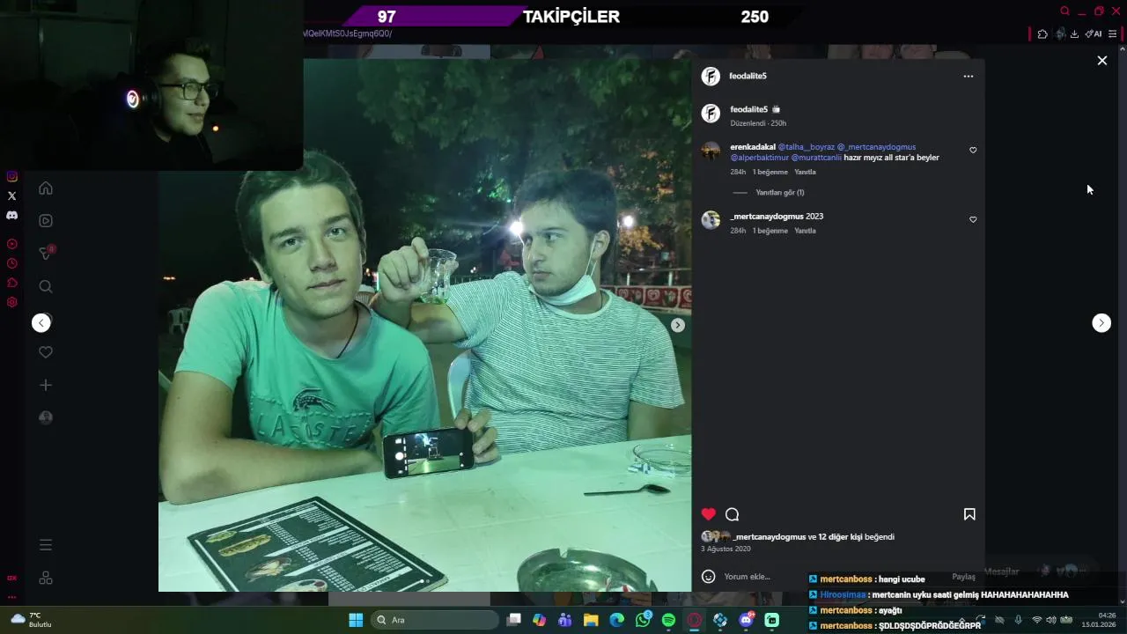Open browser history clock icon in sidebar
The width and height of the screenshot is (1127, 634).
pyautogui.click(x=11, y=263)
